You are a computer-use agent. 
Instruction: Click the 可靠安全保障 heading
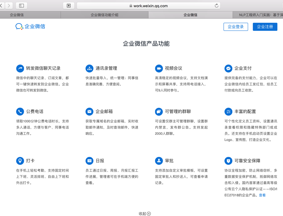point(247,161)
